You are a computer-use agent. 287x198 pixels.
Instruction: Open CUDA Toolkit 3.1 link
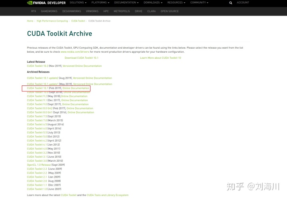point(37,157)
